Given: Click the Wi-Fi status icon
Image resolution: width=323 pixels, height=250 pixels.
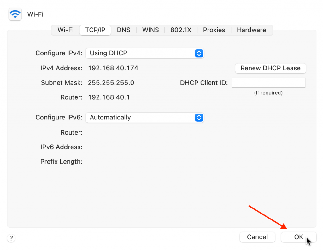Looking at the screenshot, I should click(x=15, y=14).
